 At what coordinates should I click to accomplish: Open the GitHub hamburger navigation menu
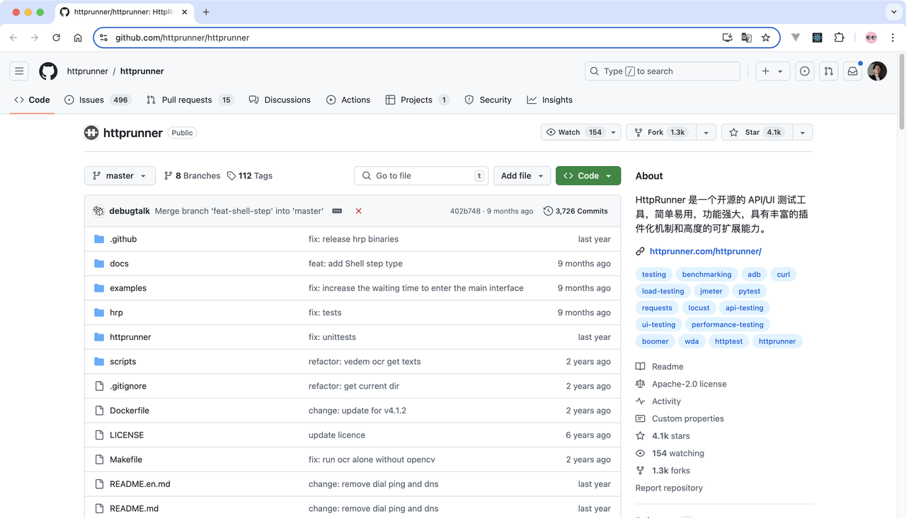pyautogui.click(x=19, y=71)
